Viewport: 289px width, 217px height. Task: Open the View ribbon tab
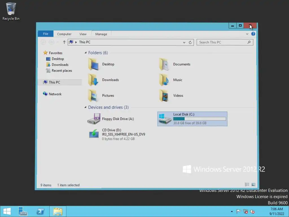pos(83,34)
